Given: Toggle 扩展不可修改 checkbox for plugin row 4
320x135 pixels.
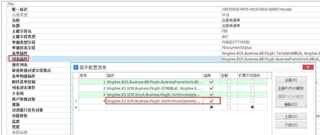Looking at the screenshot, I should point(252,101).
